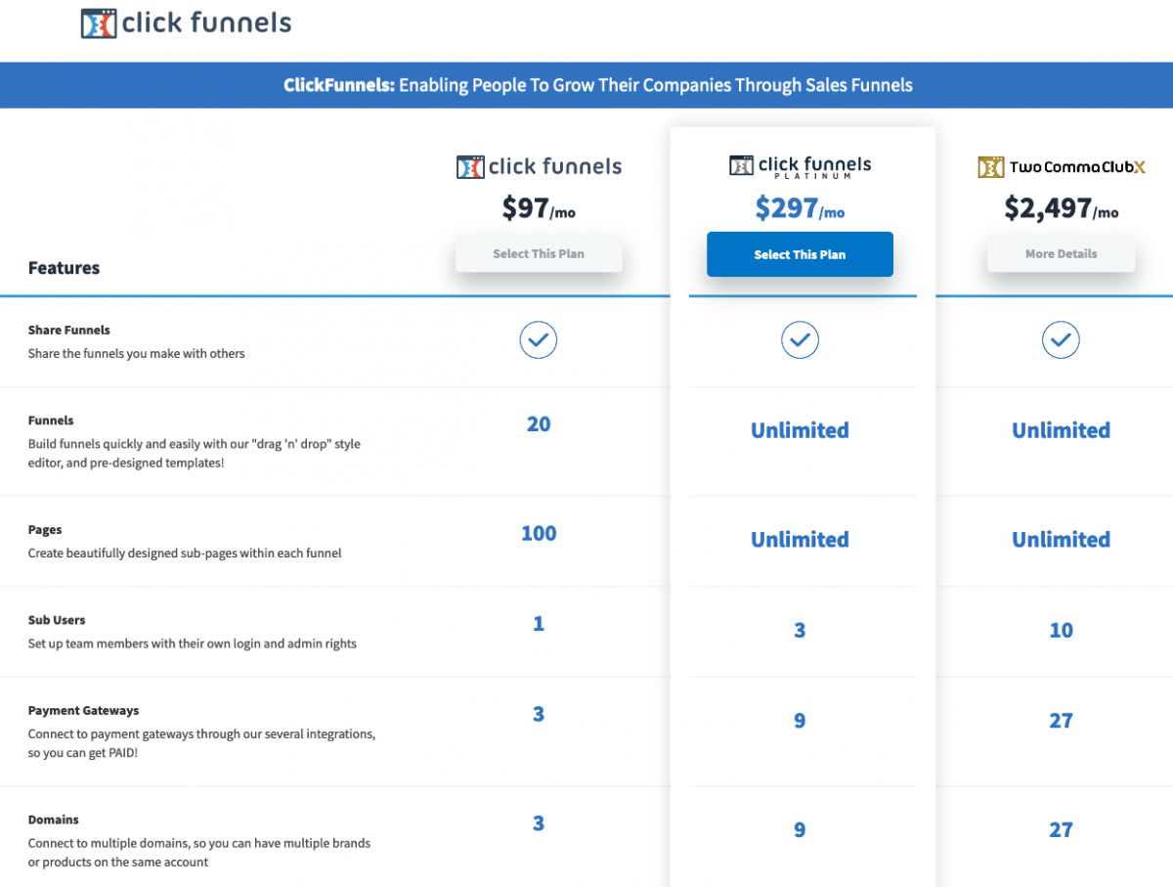Click Unlimited Funnels in Two Comma Club column
Screen dimensions: 1173x887
[1061, 430]
